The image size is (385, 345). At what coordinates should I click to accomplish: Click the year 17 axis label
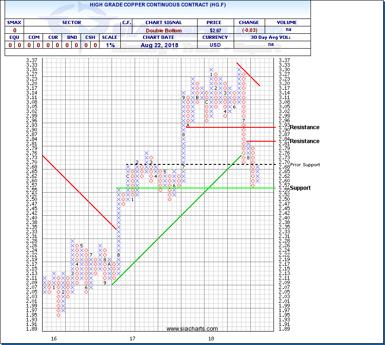coord(132,339)
